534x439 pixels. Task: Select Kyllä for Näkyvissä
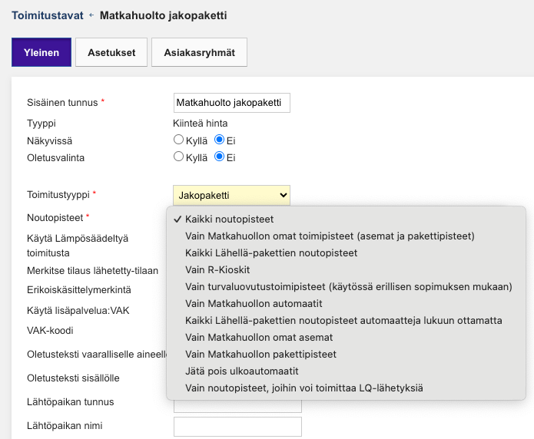point(178,140)
